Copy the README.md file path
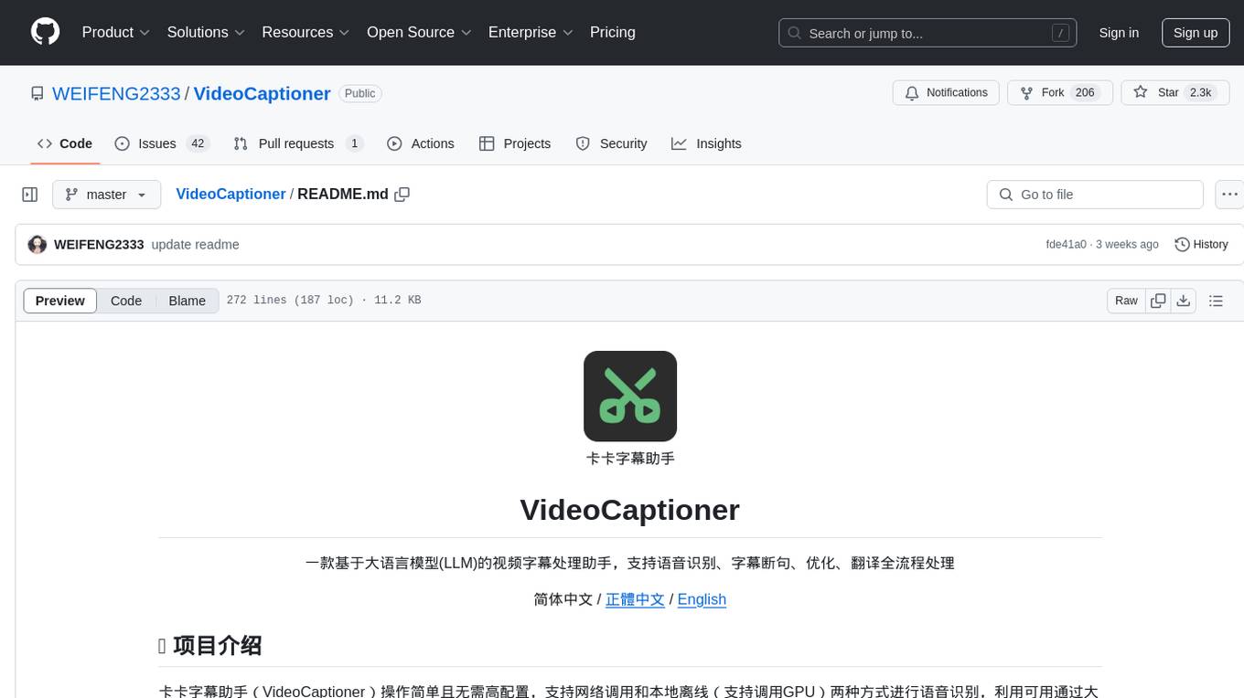Viewport: 1244px width, 698px height. point(402,195)
